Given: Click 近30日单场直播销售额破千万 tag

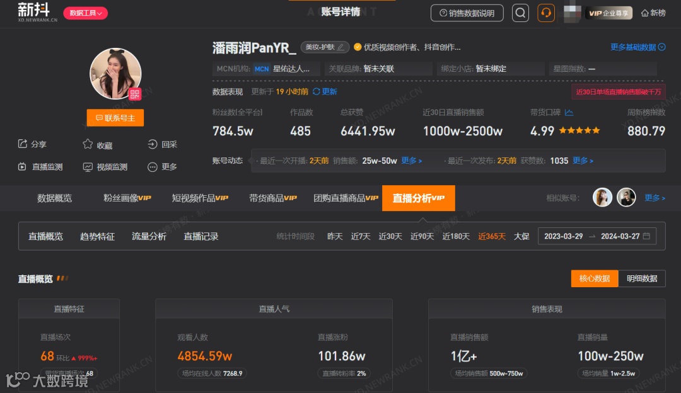Looking at the screenshot, I should click(619, 92).
